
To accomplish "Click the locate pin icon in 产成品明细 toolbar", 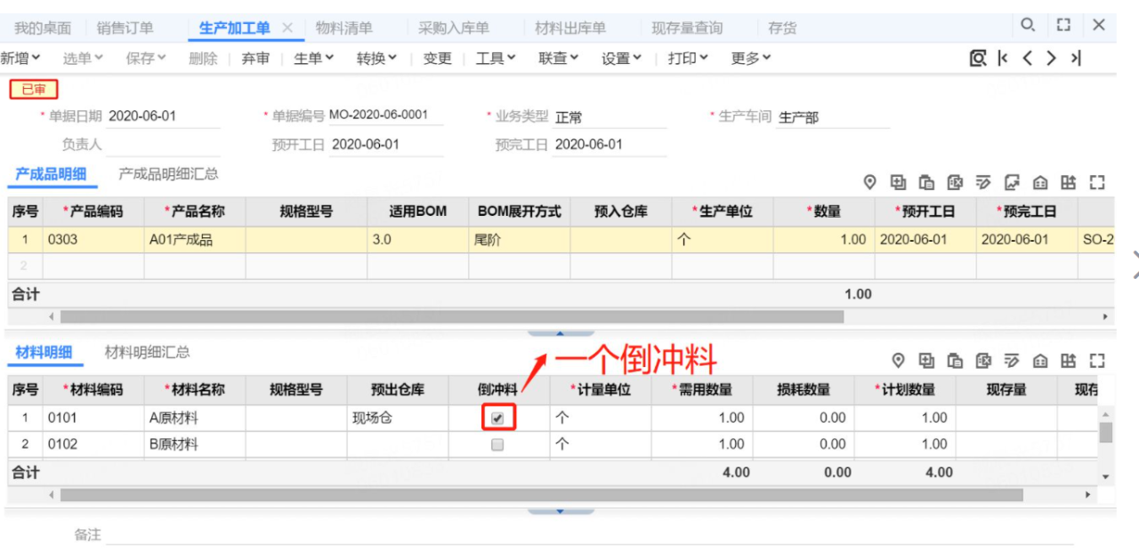I will click(x=870, y=182).
